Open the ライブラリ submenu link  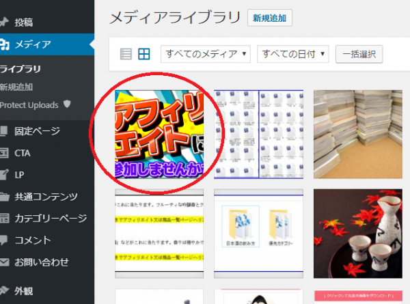pyautogui.click(x=20, y=69)
